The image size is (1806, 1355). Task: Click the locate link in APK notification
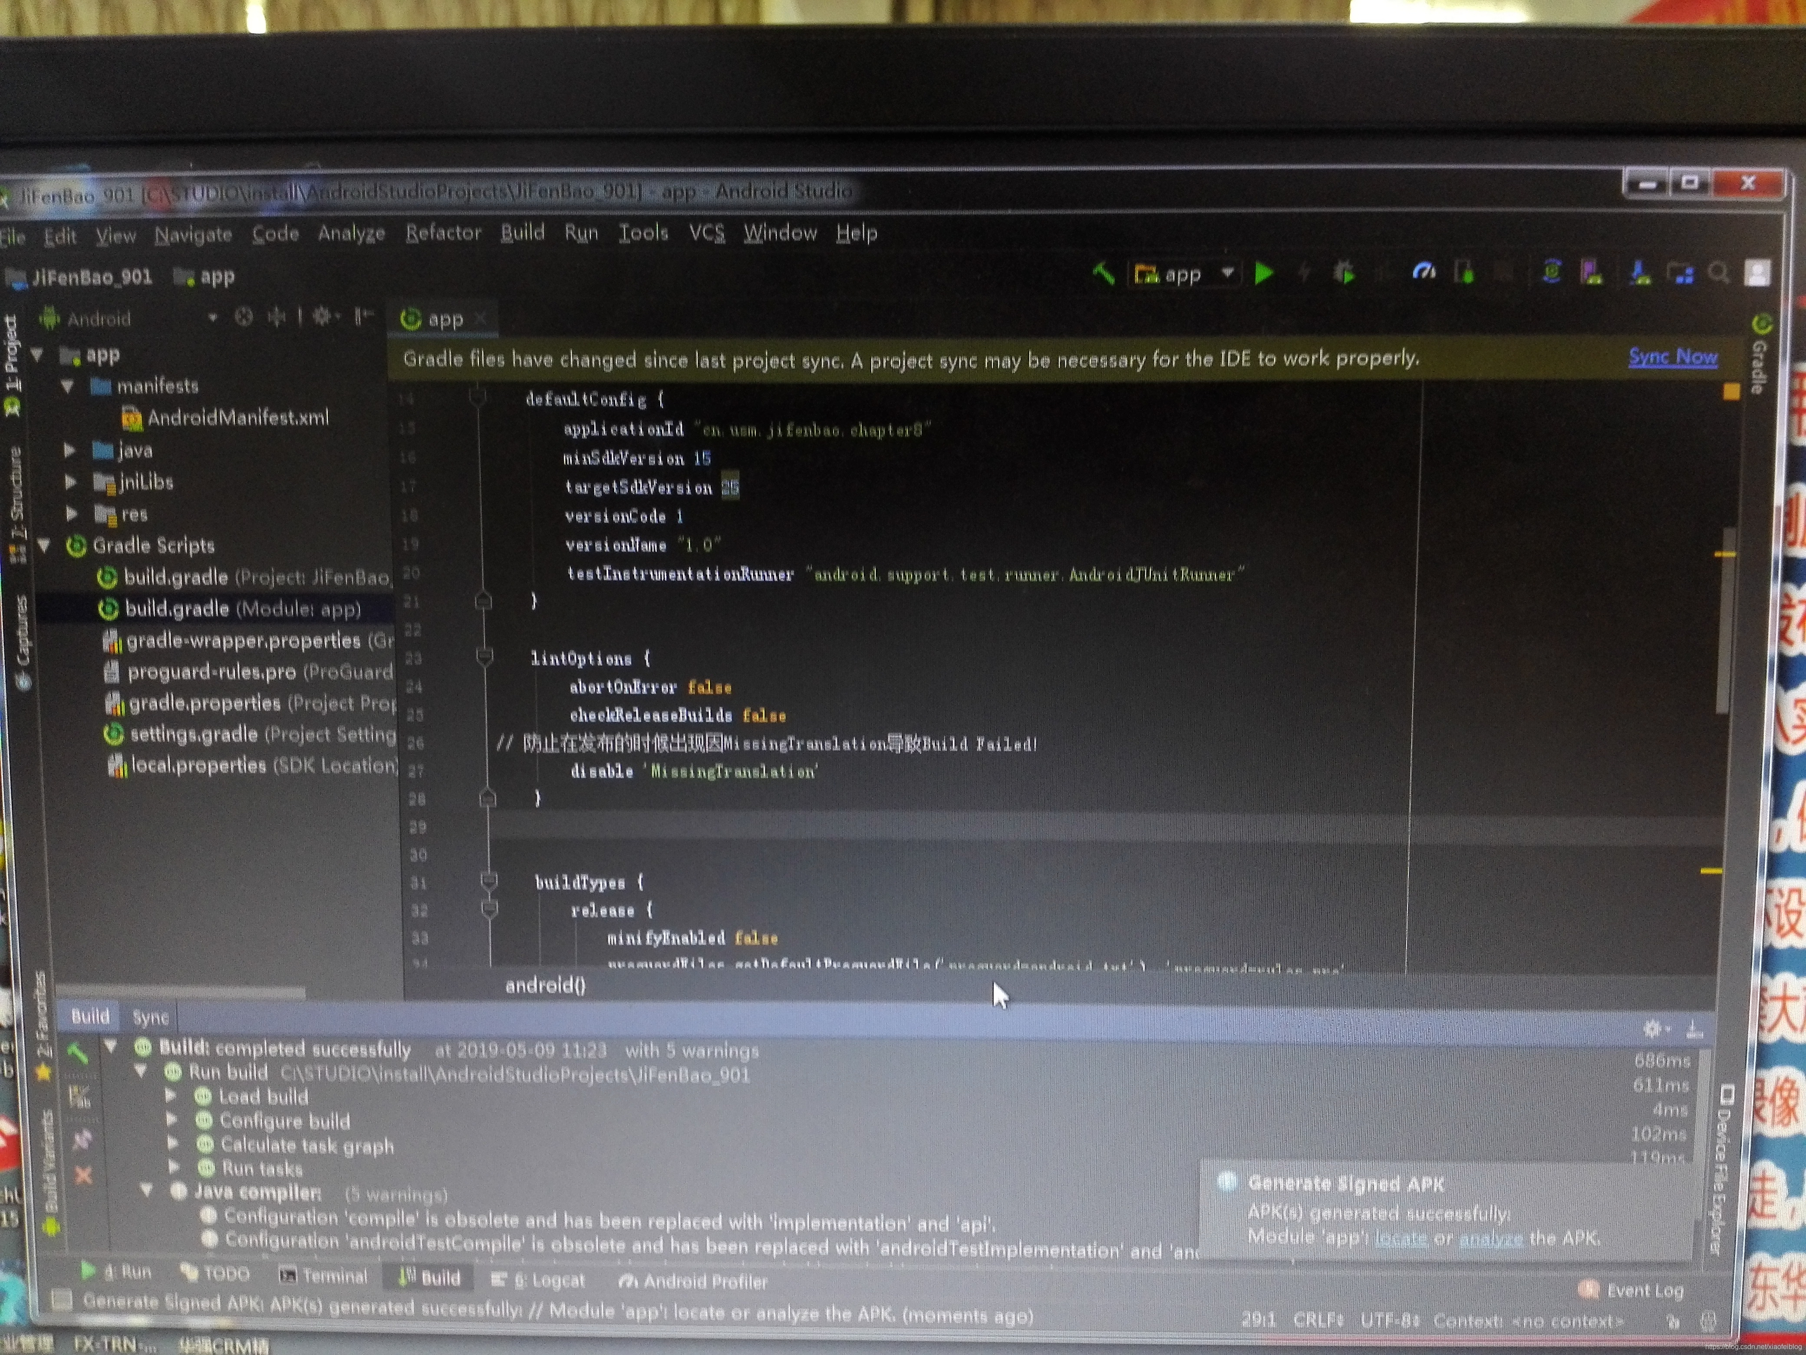point(1401,1238)
